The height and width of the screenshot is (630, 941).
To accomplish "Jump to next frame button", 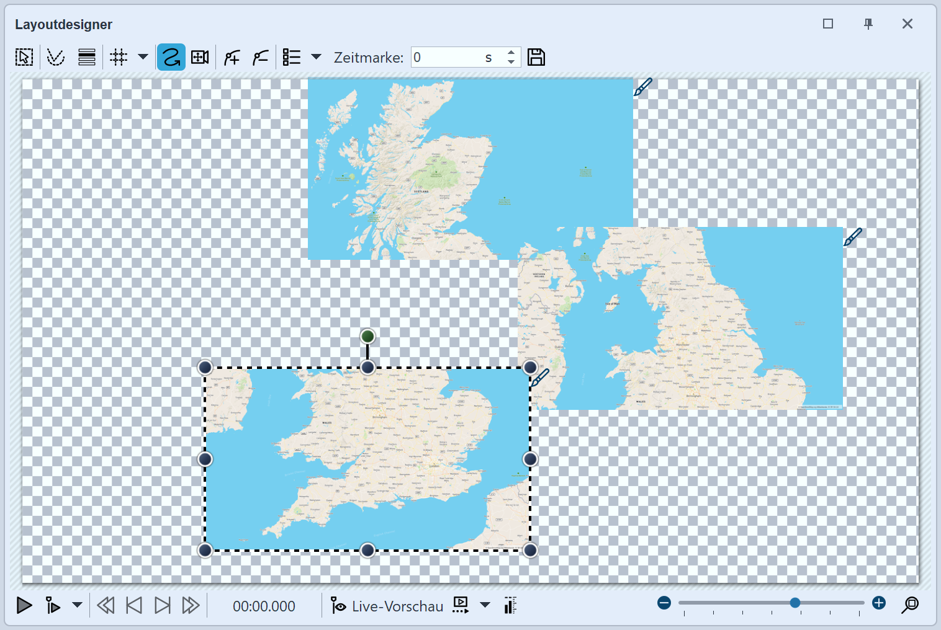I will 162,605.
